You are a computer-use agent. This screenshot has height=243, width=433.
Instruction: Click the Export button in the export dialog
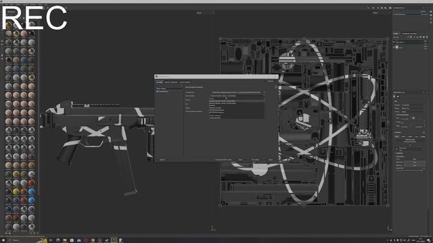tap(271, 160)
